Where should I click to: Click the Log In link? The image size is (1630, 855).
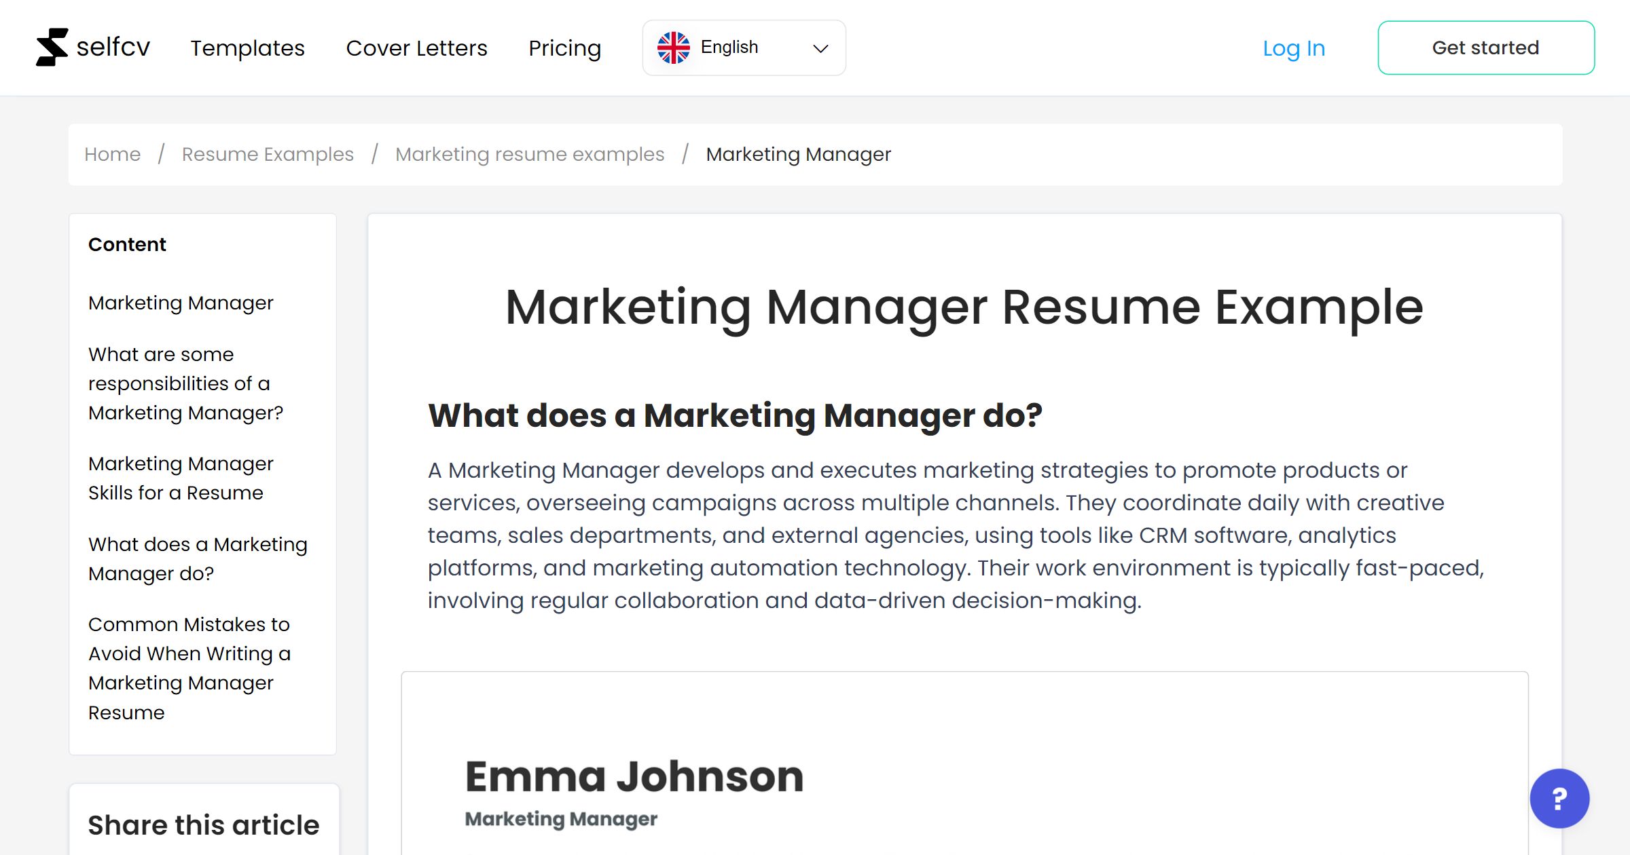tap(1293, 47)
